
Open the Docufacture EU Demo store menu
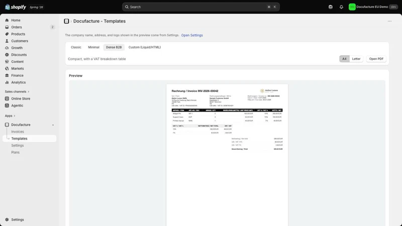click(x=373, y=7)
